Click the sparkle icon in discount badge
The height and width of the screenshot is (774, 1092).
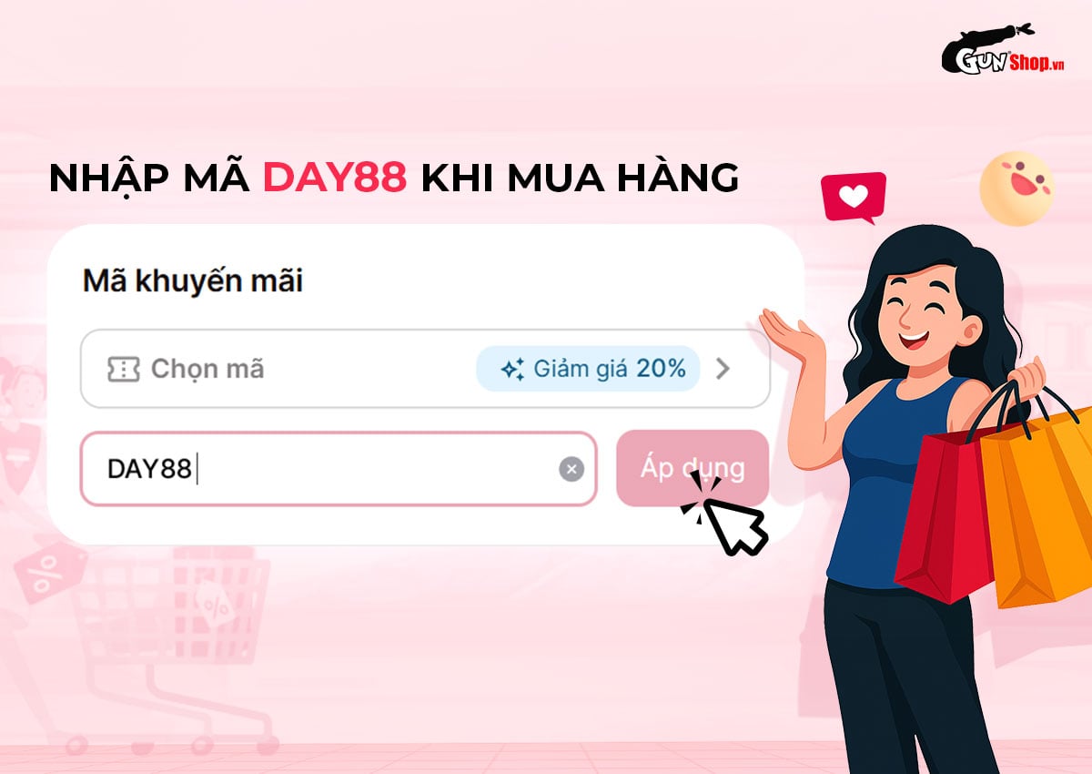pos(512,369)
